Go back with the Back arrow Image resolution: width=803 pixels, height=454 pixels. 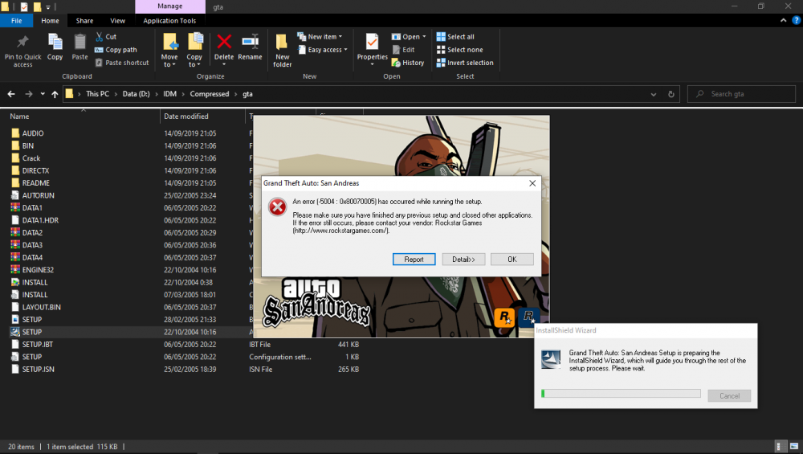(x=11, y=94)
